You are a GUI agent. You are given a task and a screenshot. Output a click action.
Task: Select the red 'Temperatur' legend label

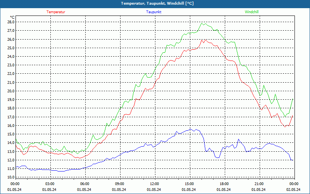tap(56, 12)
